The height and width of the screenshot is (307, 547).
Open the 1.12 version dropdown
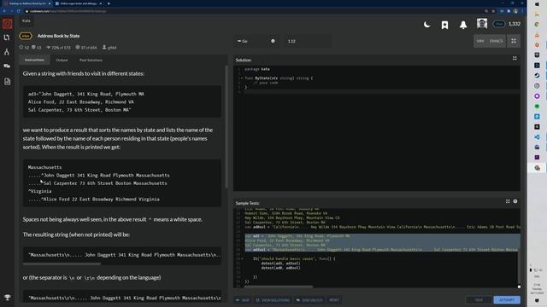click(307, 41)
